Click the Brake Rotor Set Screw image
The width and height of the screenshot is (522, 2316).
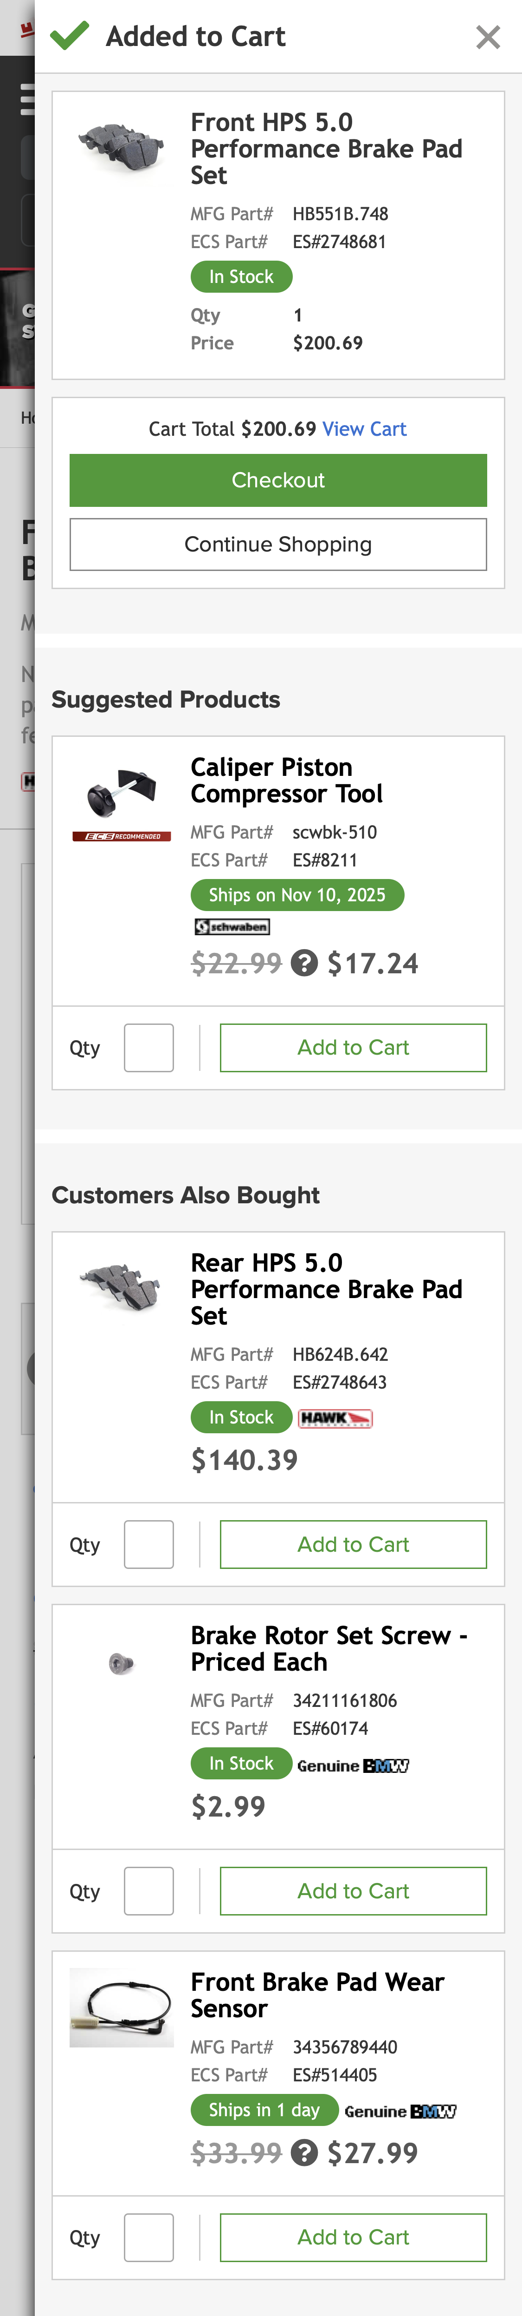121,1663
